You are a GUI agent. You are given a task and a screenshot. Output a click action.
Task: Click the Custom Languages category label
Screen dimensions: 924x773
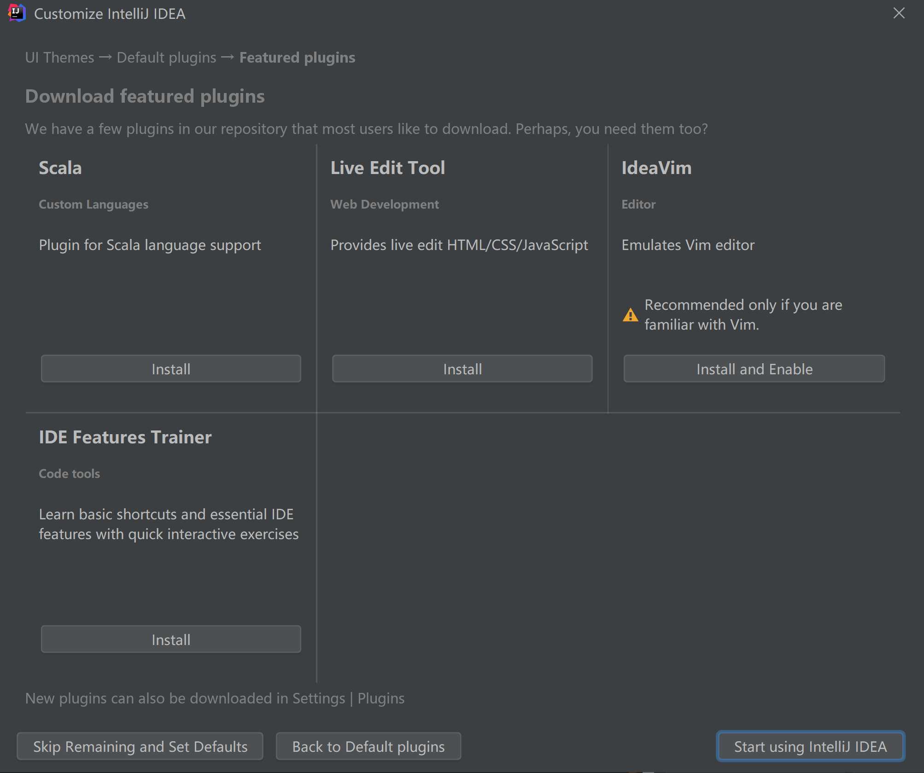tap(94, 203)
